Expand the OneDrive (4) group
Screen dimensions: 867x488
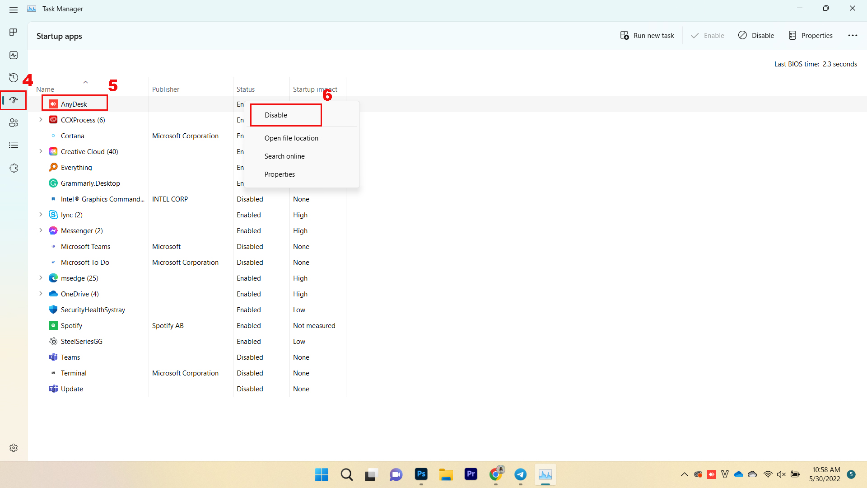(41, 294)
